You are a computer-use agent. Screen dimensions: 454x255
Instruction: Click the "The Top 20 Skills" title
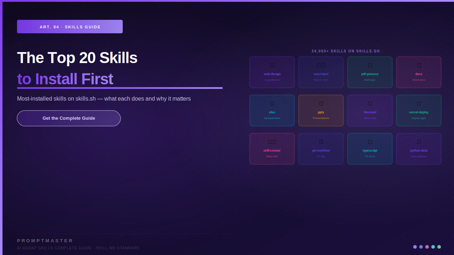(x=77, y=58)
